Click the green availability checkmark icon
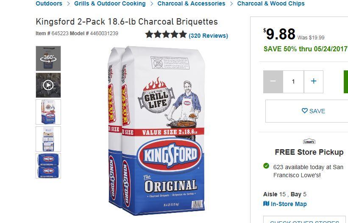Viewport: 348px width, 223px height. pyautogui.click(x=266, y=166)
